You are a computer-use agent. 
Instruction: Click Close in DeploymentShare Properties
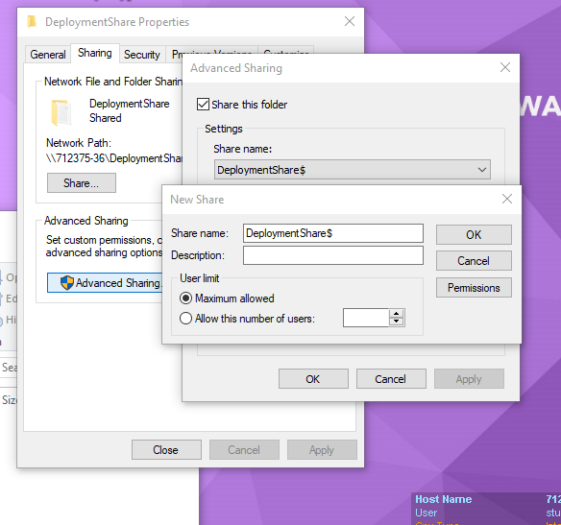[166, 449]
